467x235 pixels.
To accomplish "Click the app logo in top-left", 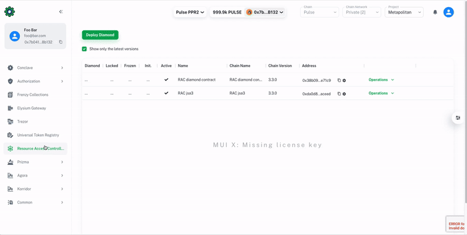I will coord(9,12).
